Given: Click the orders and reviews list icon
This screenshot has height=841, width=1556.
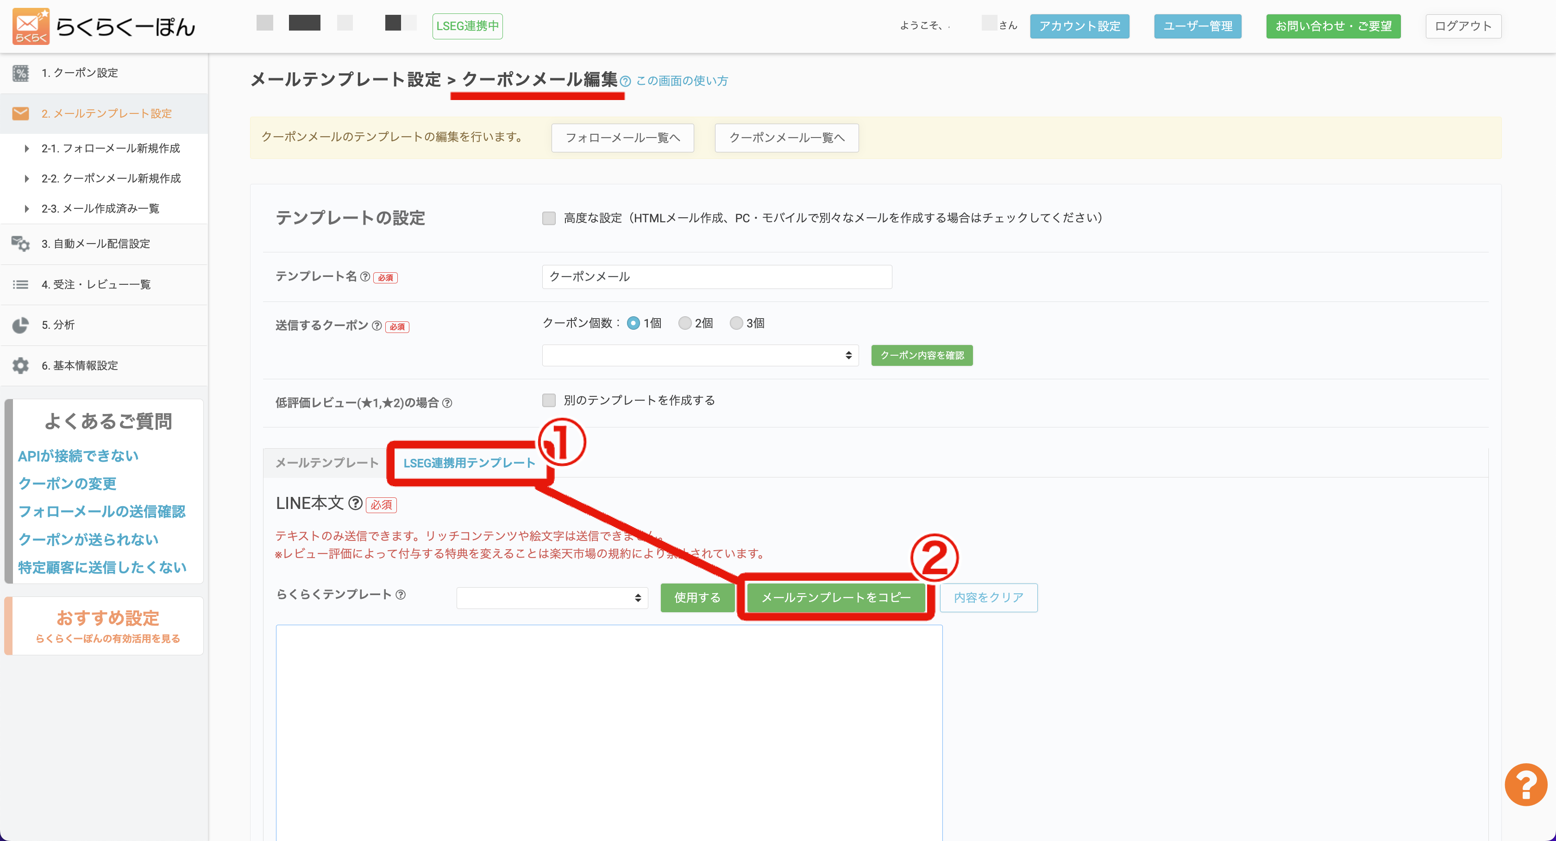Looking at the screenshot, I should [20, 284].
